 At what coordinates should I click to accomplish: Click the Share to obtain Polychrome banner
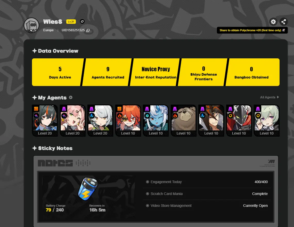tap(252, 30)
